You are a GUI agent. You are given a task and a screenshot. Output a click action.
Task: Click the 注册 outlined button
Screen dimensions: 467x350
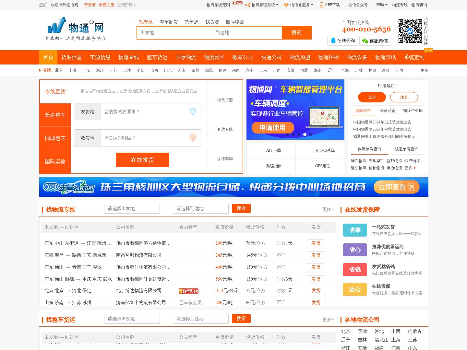(404, 97)
